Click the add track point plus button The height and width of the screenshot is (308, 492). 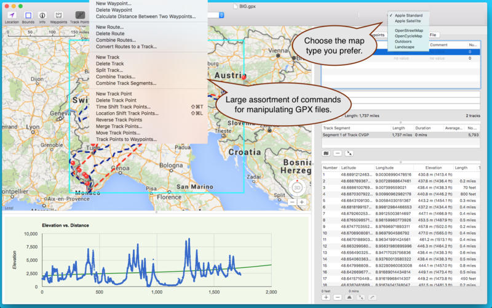tap(326, 298)
